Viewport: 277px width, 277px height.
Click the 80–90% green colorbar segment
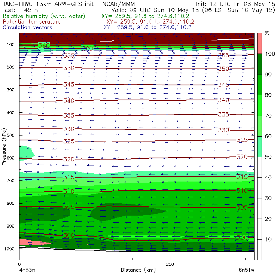pyautogui.click(x=259, y=85)
